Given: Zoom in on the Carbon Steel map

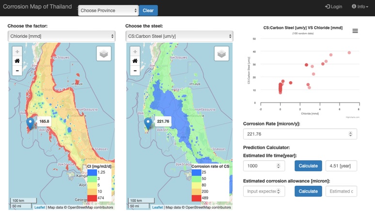Looking at the screenshot, I should (135, 51).
